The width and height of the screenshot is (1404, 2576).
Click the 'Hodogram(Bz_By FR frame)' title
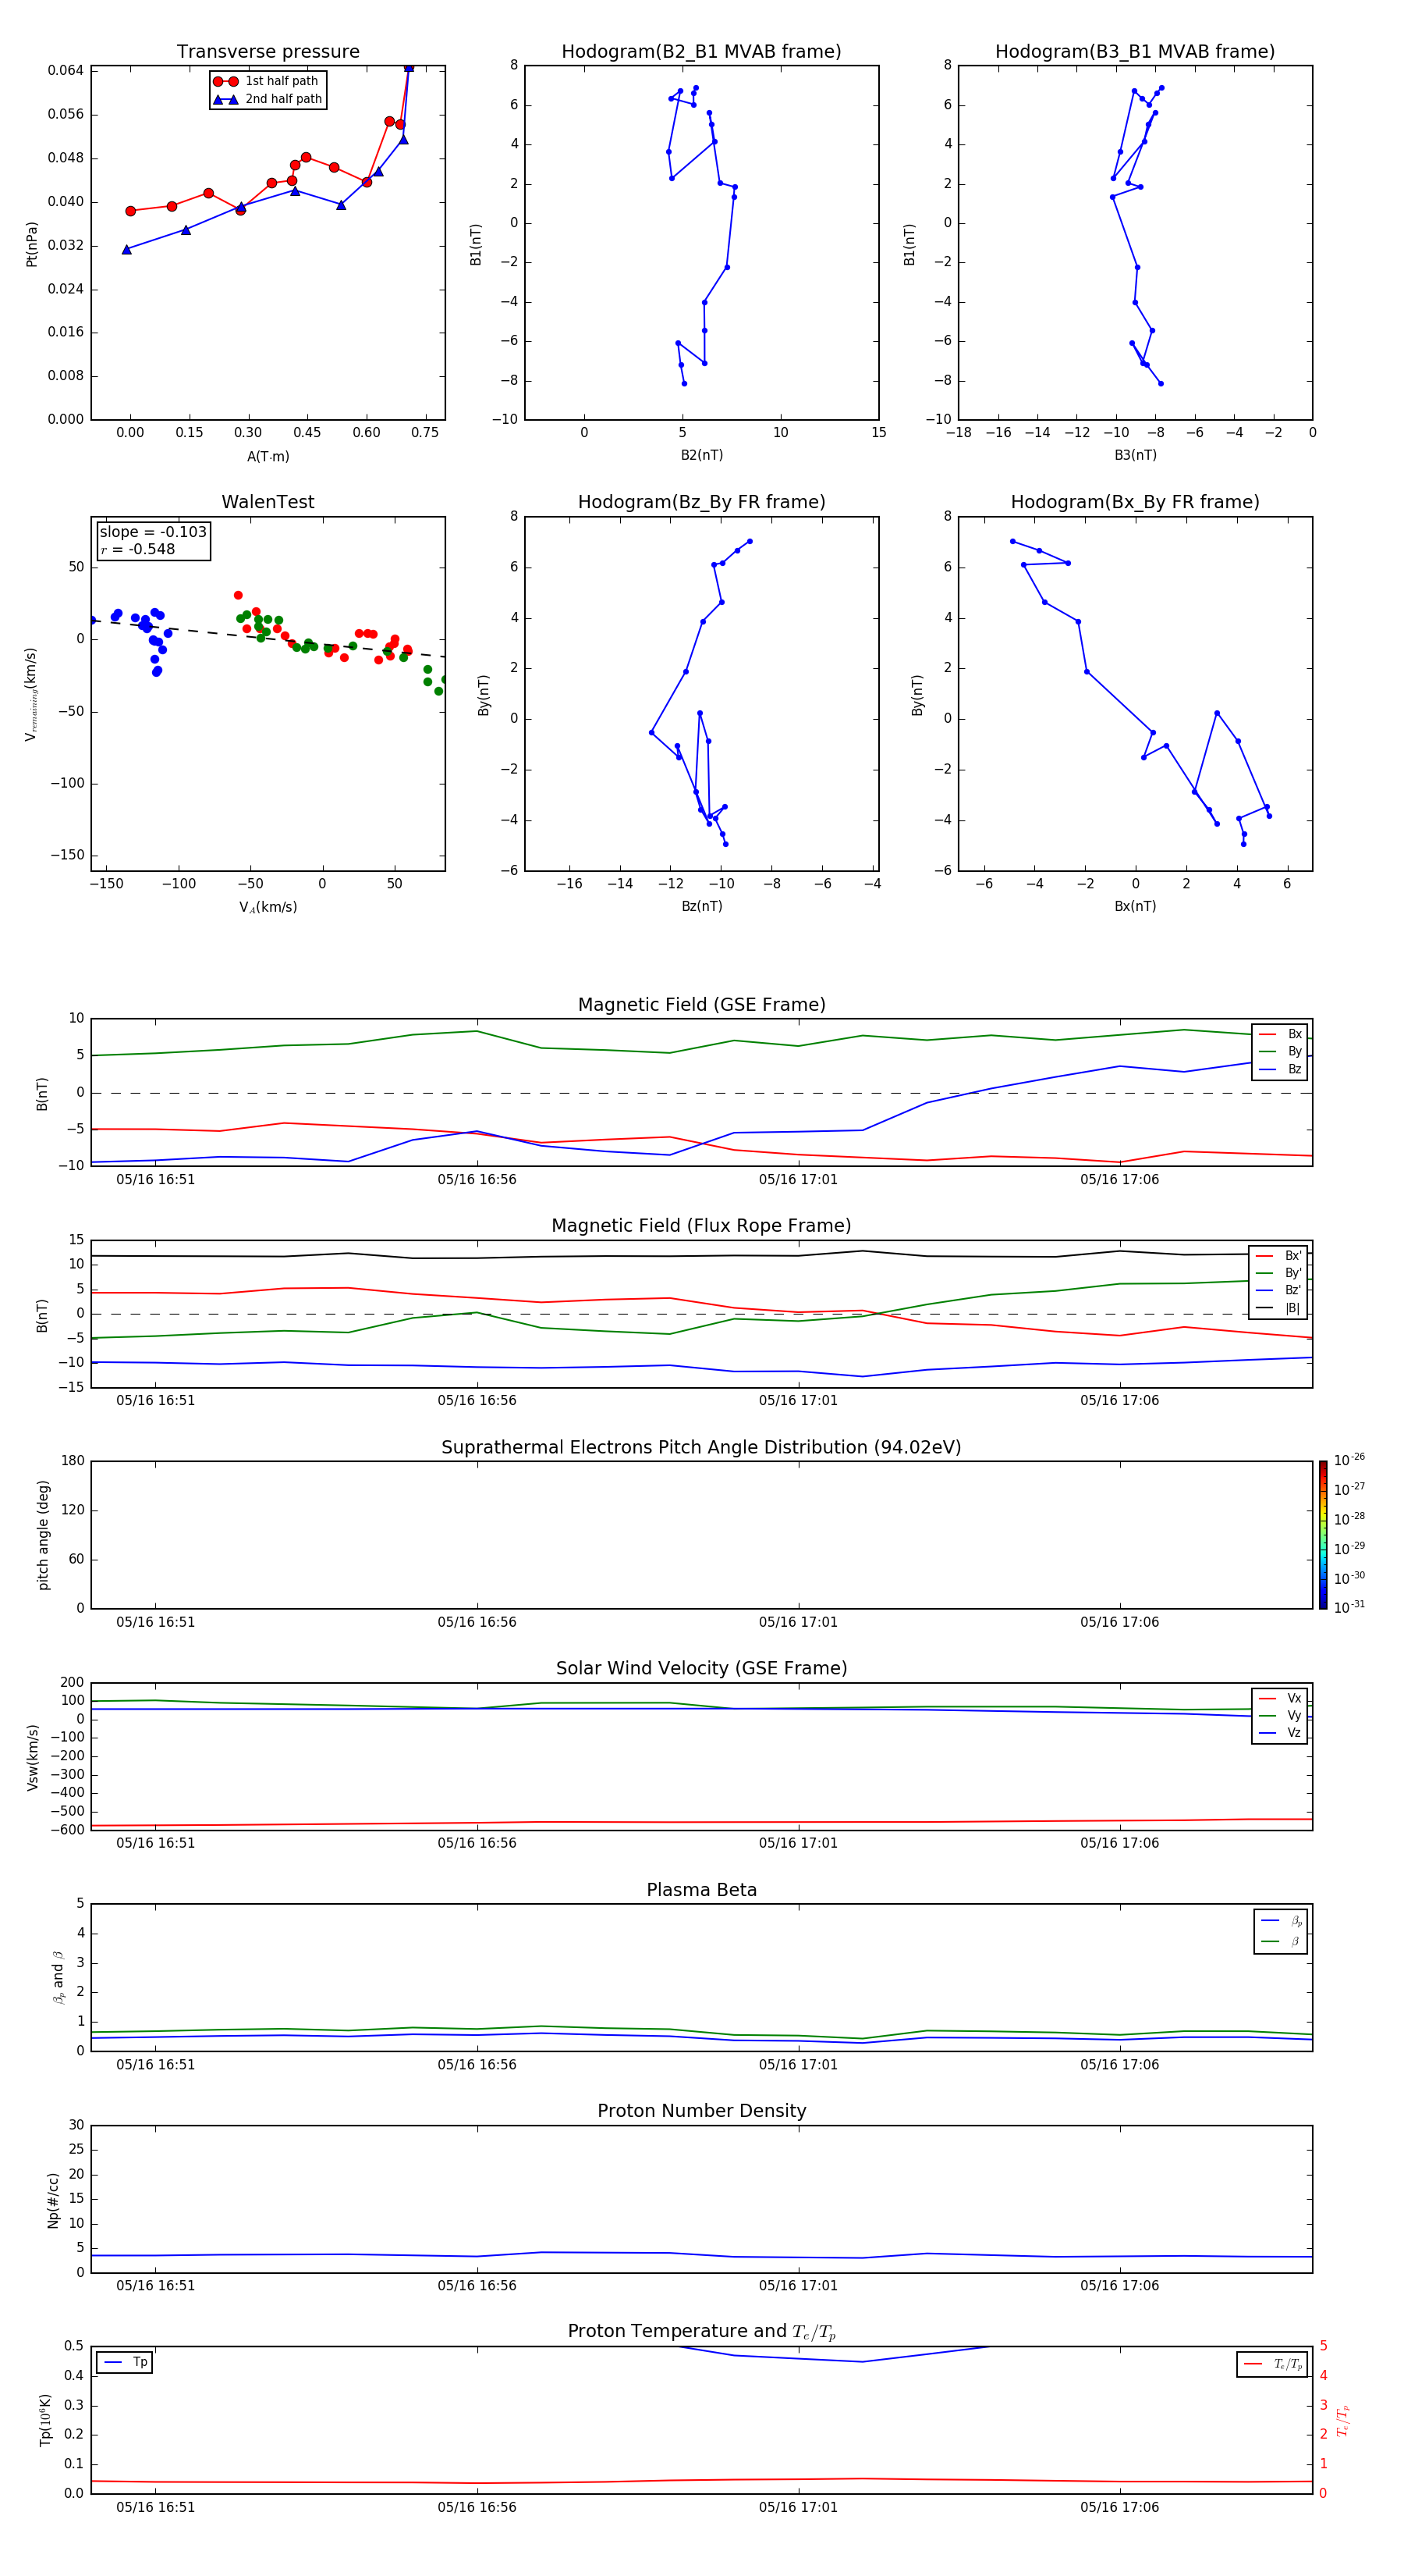click(x=701, y=502)
